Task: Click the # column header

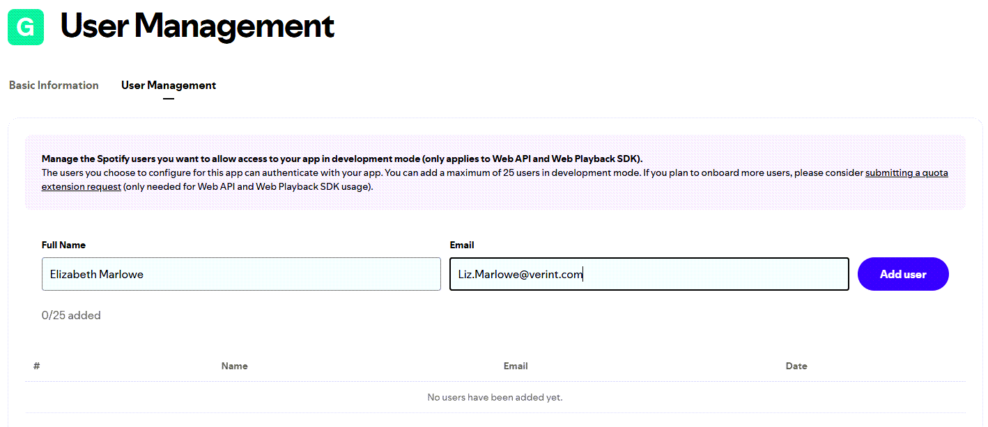Action: coord(36,365)
